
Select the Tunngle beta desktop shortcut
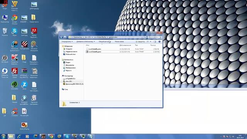[24, 46]
